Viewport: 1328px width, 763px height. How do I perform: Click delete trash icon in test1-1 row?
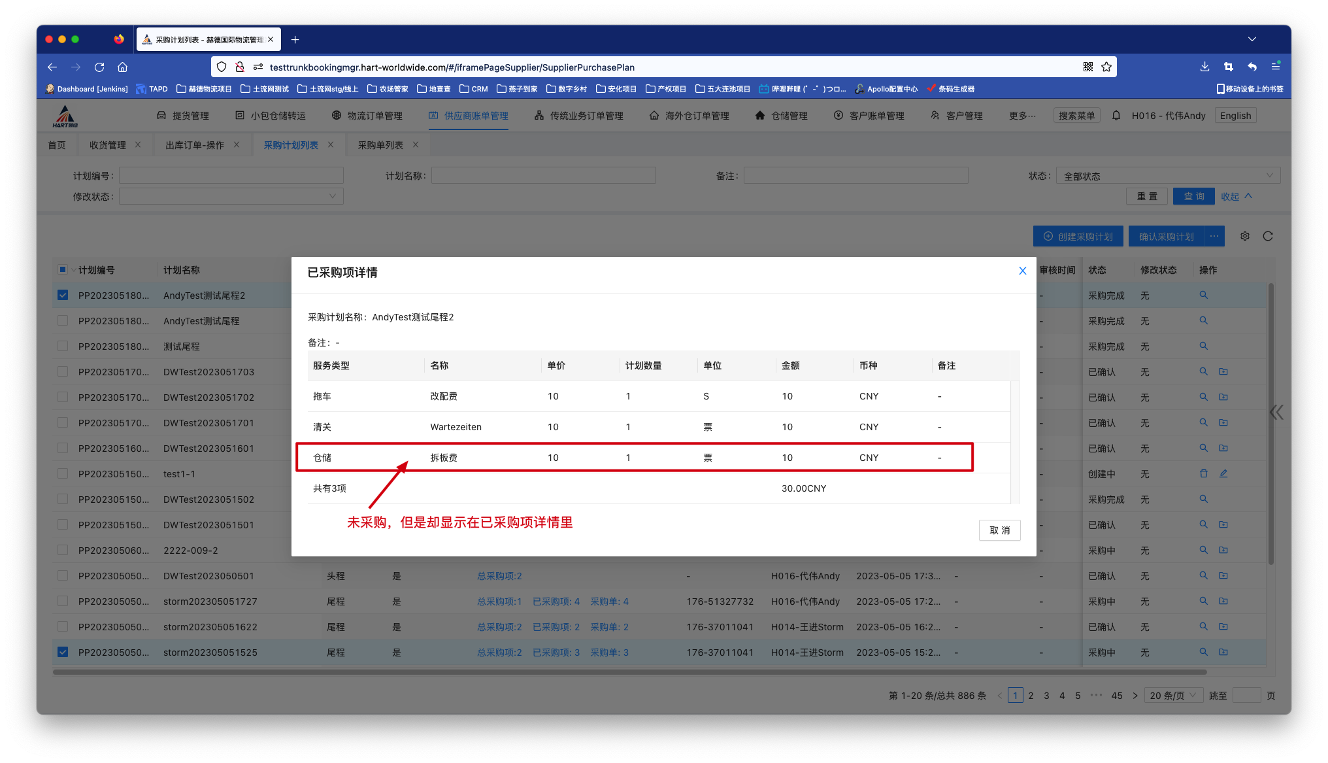click(1203, 473)
